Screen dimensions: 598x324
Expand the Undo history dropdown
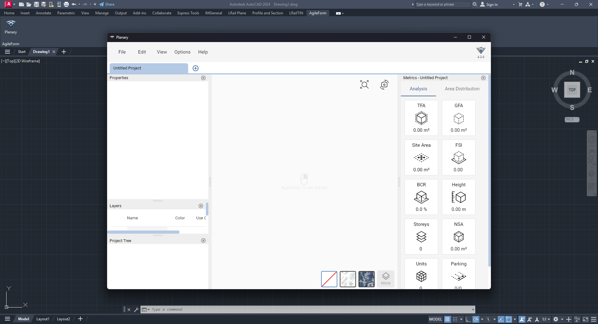pyautogui.click(x=79, y=4)
